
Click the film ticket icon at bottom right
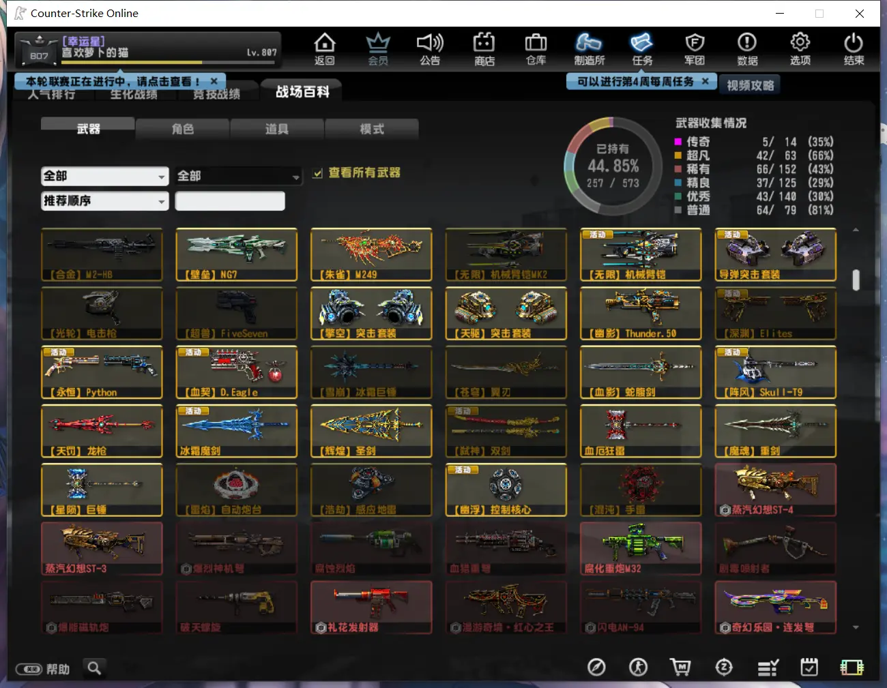[x=852, y=668]
